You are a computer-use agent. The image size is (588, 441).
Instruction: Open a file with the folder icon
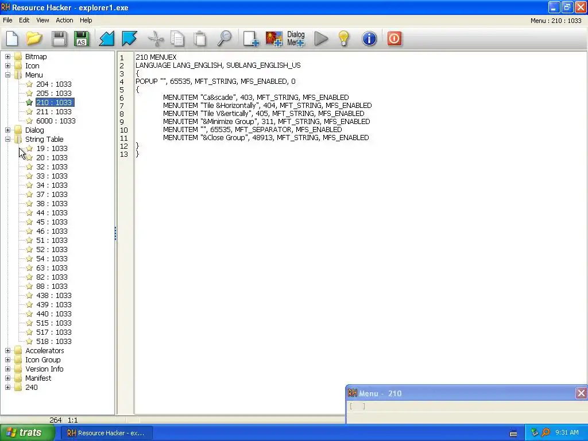34,38
